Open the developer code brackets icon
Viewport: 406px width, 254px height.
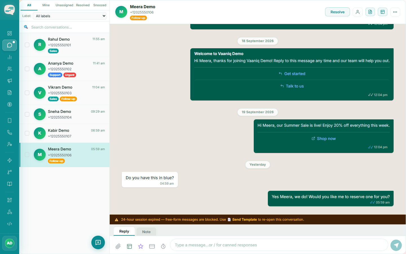(10, 224)
